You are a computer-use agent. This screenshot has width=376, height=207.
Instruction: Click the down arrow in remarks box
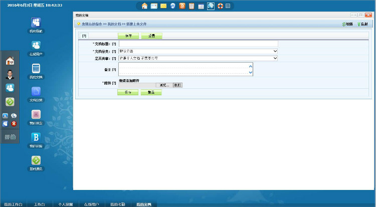[x=251, y=72]
